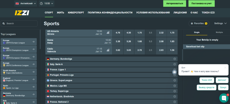The image size is (230, 104).
Task: Switch to the Single betslip tab
Action: click(197, 32)
